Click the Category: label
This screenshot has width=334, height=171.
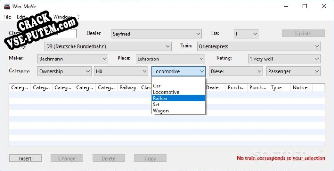pos(19,71)
